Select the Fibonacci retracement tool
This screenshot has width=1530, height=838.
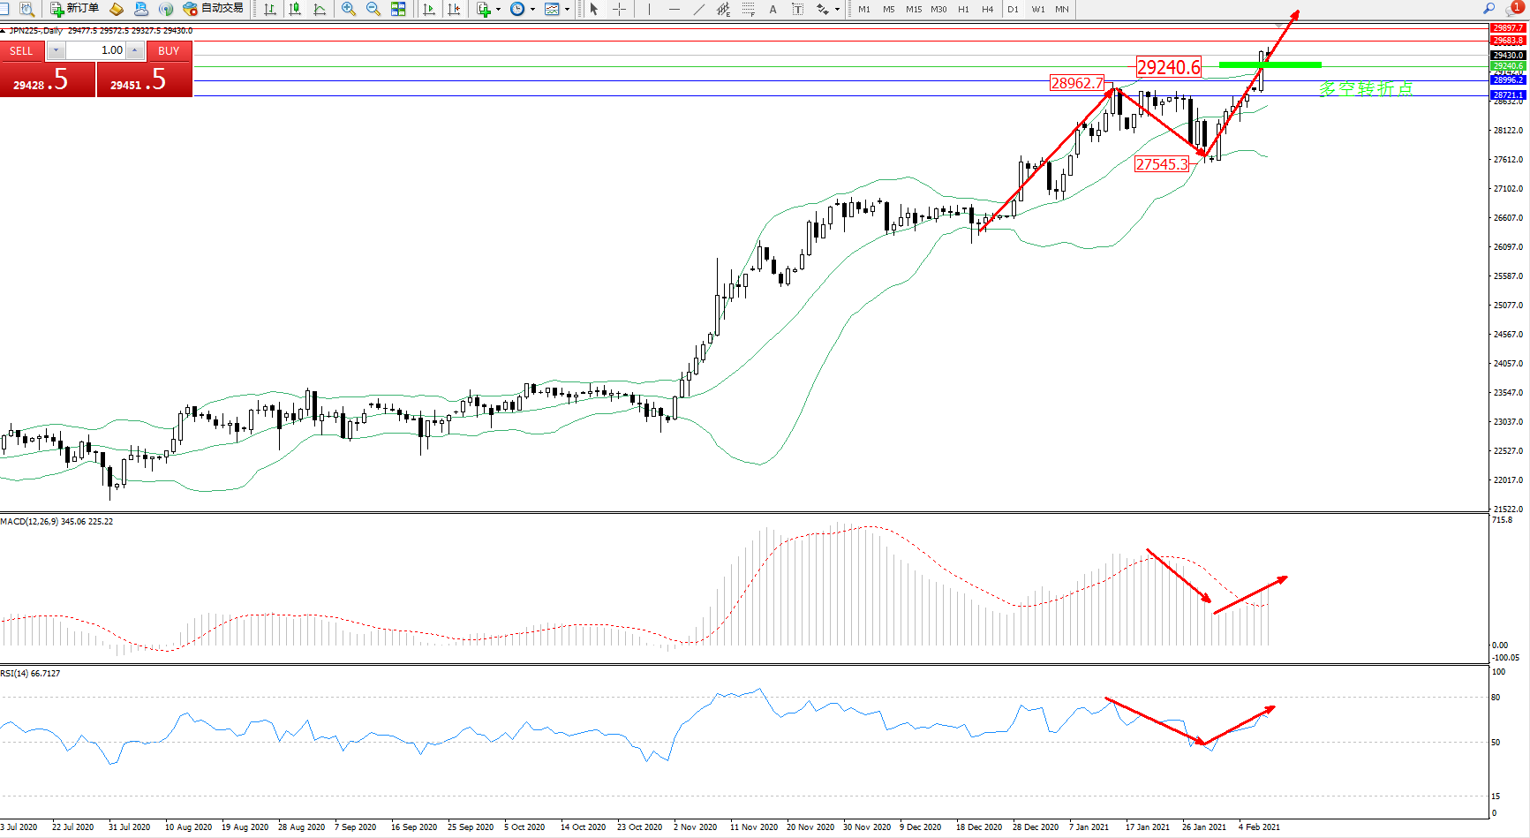click(748, 9)
